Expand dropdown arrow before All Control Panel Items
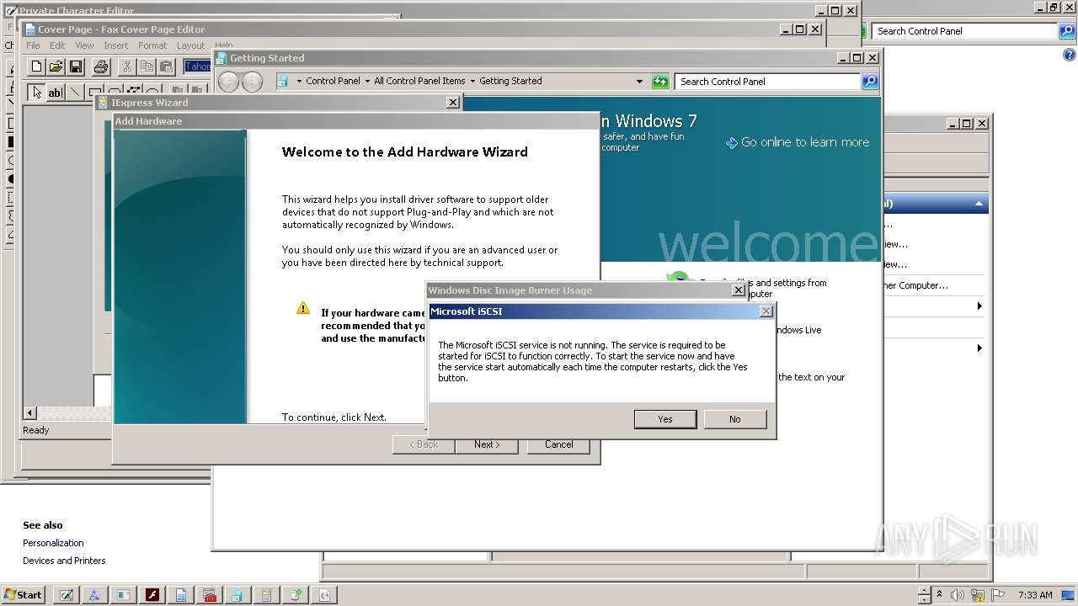Screen dimensions: 1078x606 click(x=367, y=82)
